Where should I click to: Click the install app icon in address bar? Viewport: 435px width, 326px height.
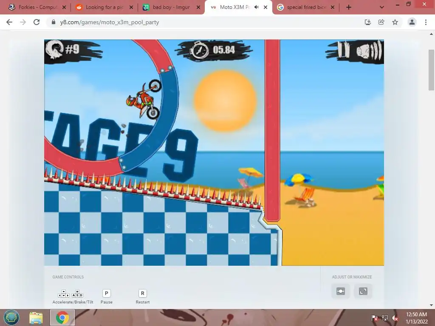(368, 22)
